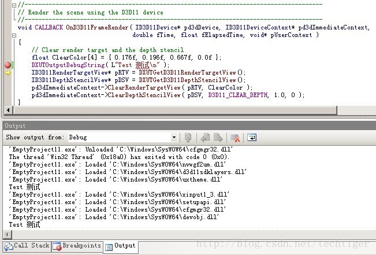
Task: Switch to the Breakpoints tab
Action: click(x=77, y=246)
